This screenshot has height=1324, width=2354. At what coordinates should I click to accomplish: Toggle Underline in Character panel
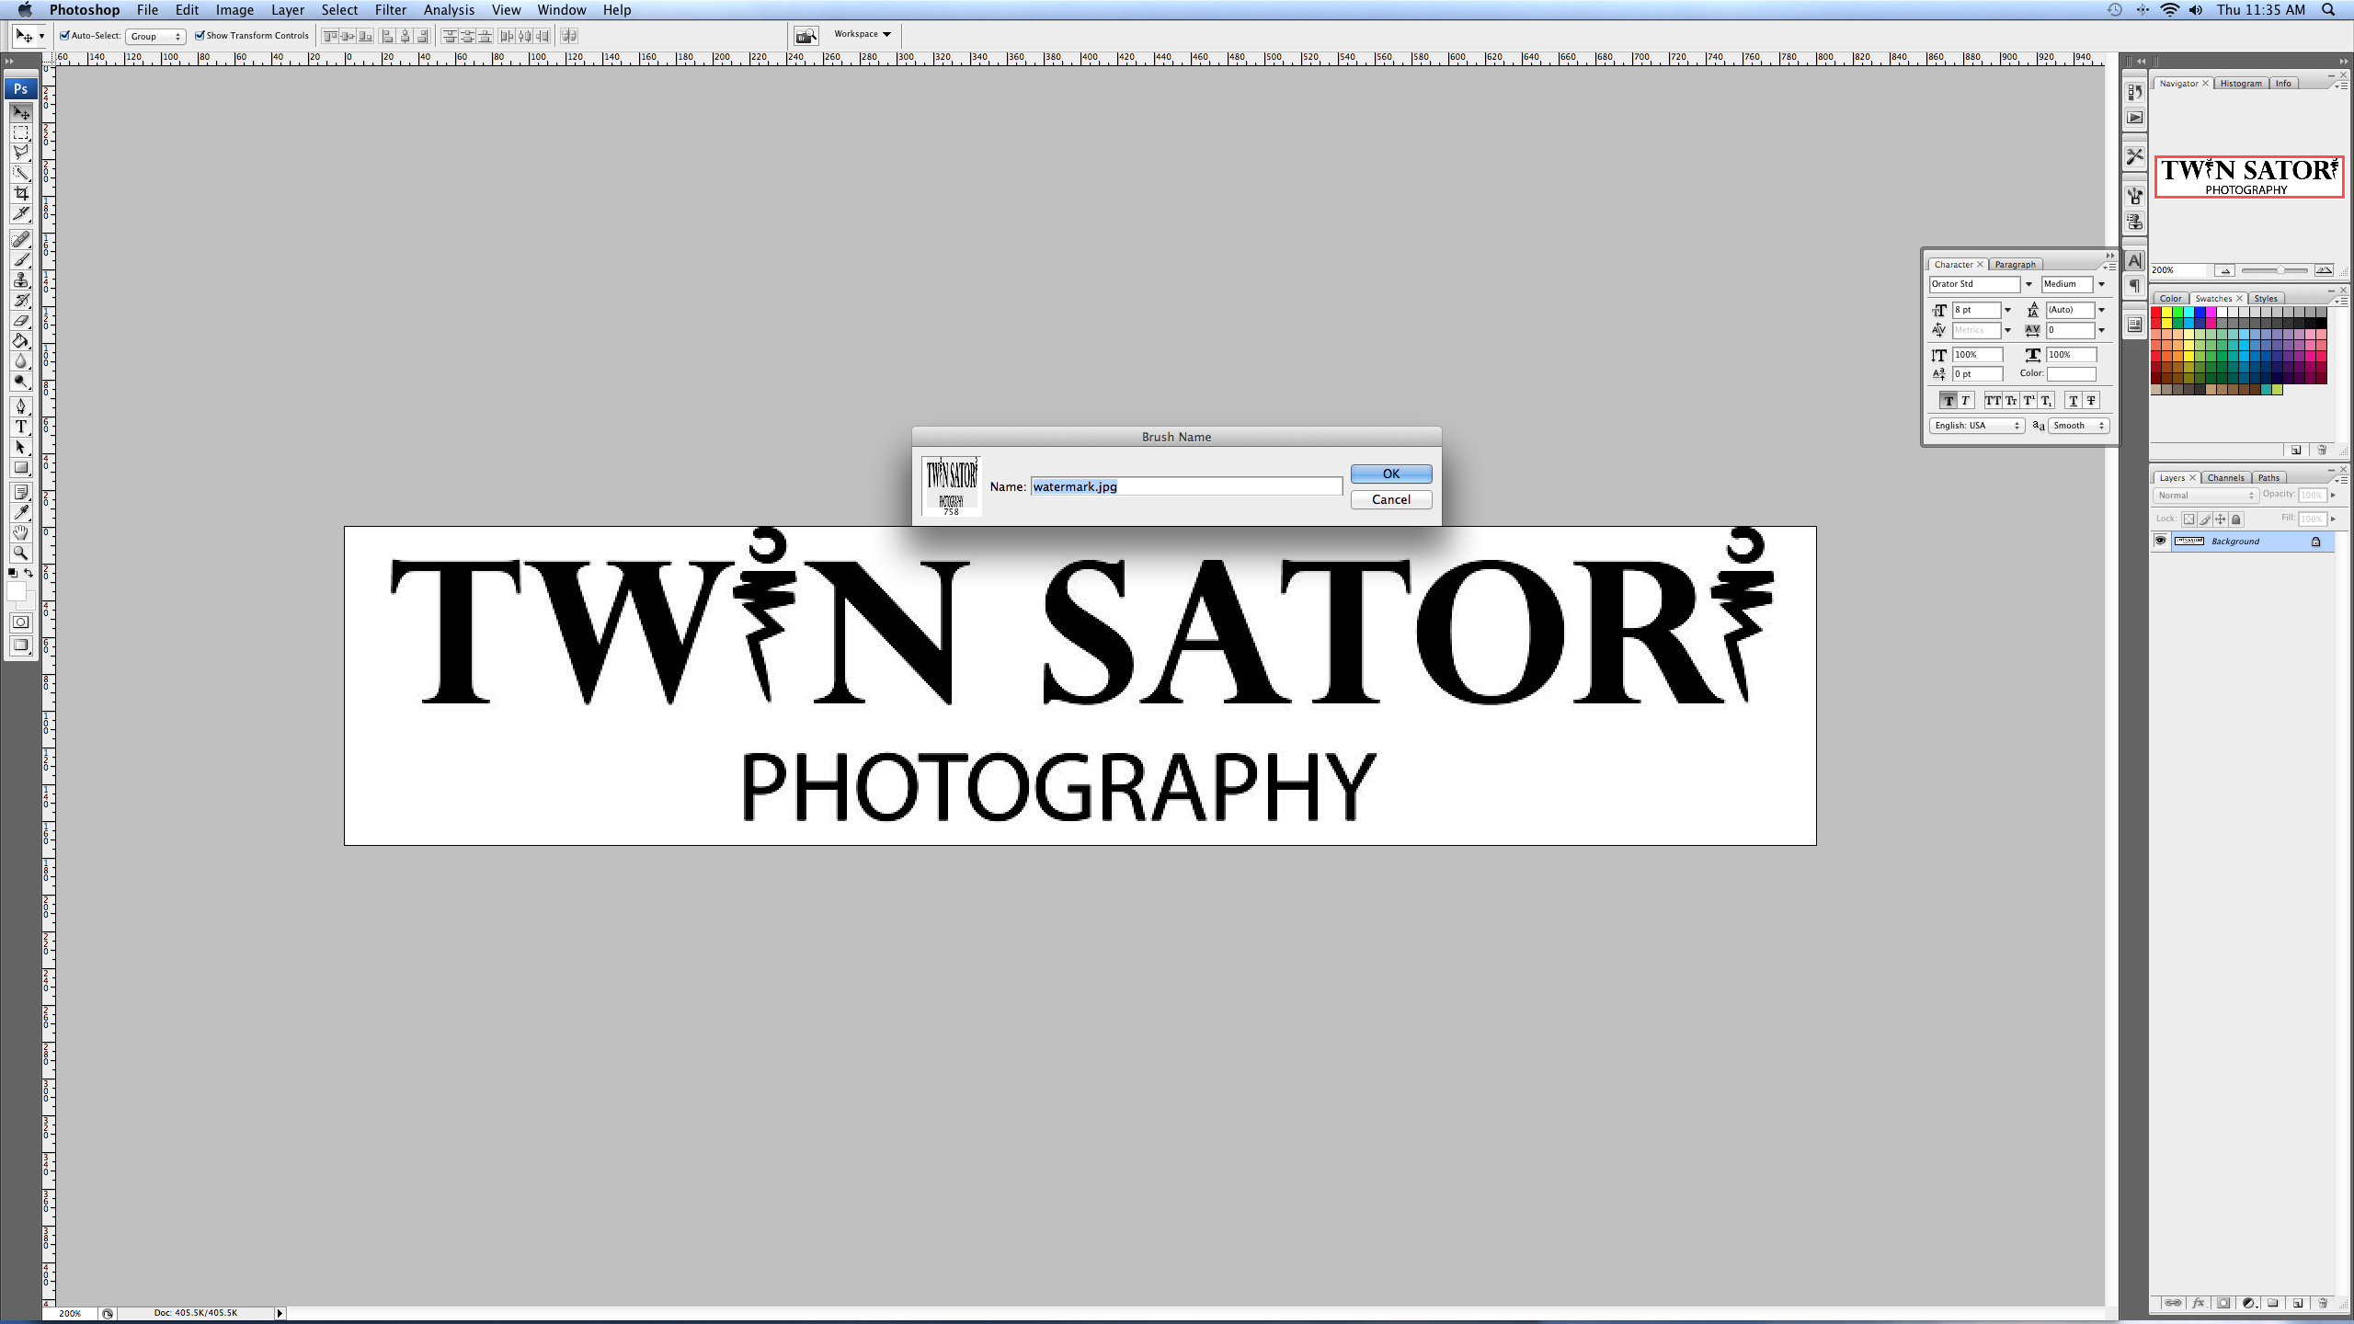[2073, 400]
